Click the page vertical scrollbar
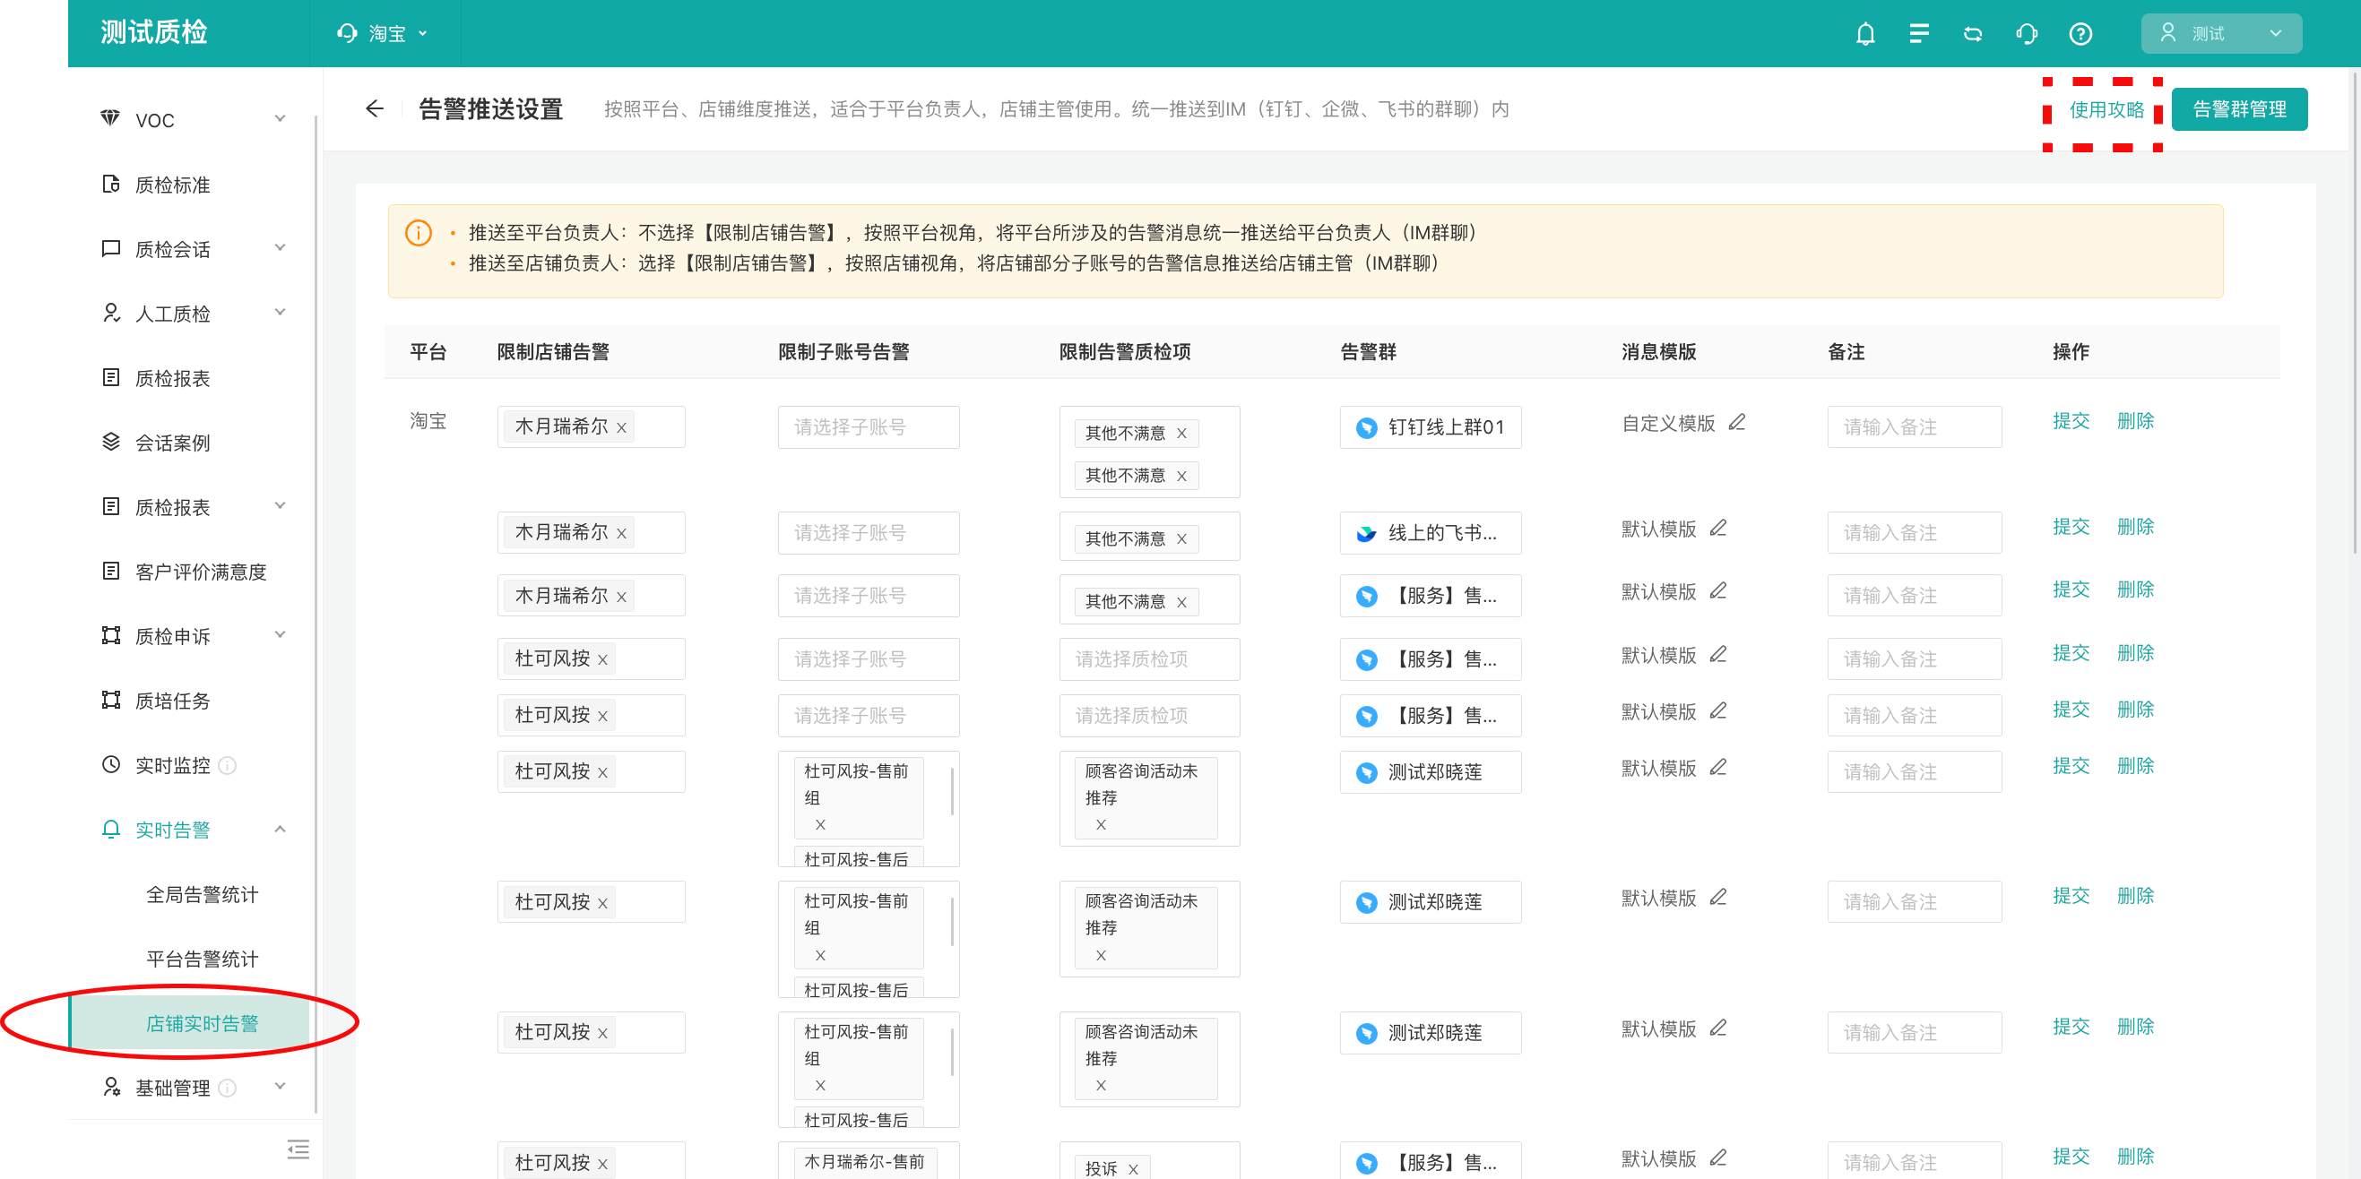The width and height of the screenshot is (2361, 1179). coord(2355,312)
